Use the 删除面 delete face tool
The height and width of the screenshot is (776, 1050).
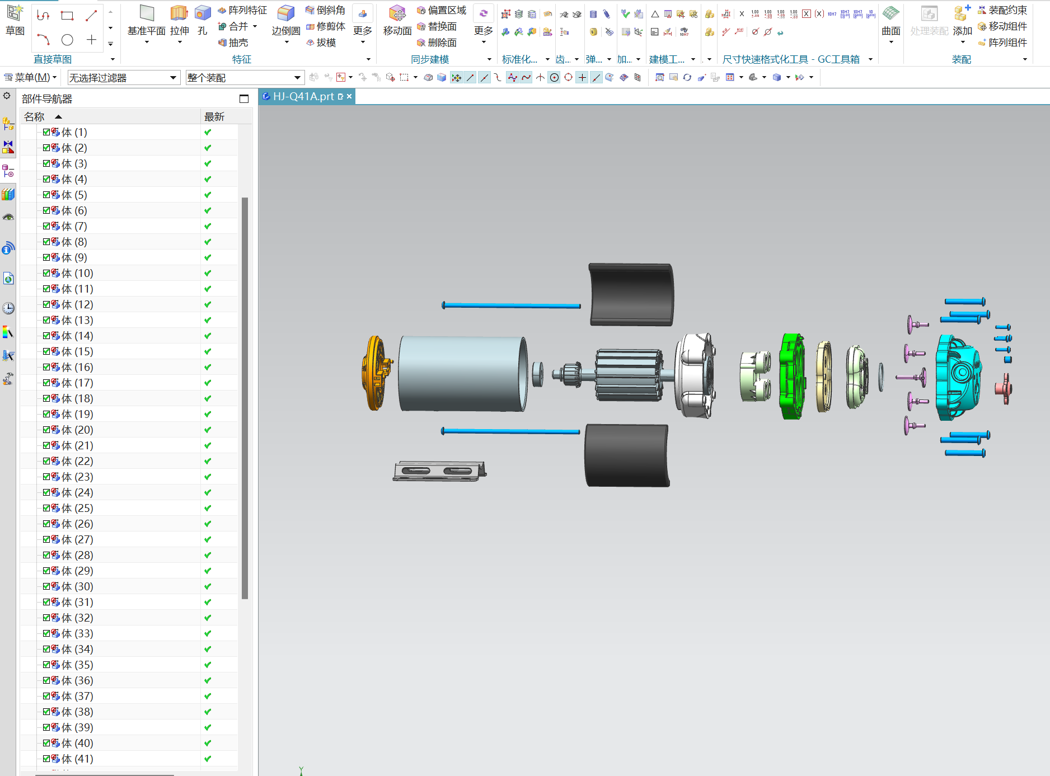click(437, 43)
